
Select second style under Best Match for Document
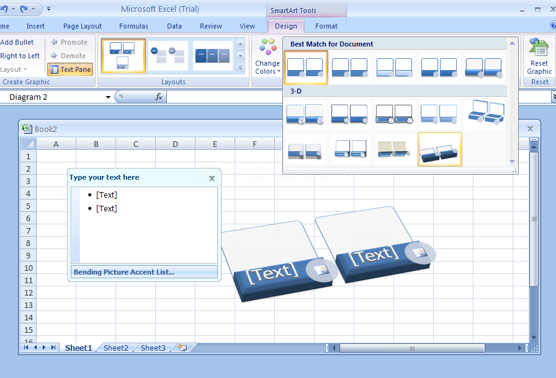350,68
